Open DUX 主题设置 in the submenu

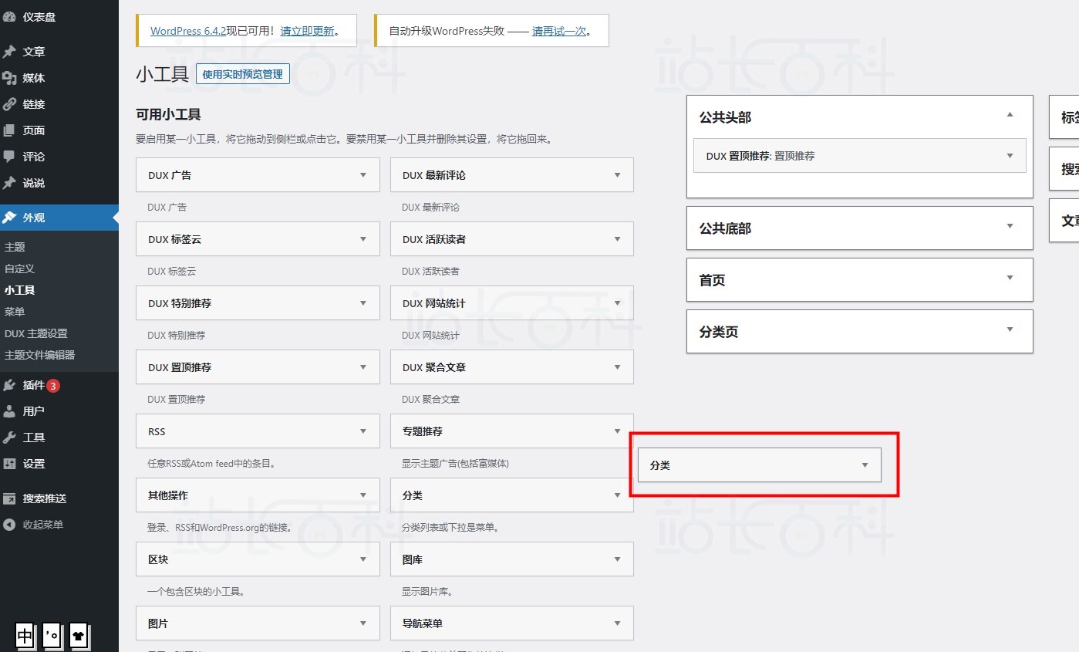coord(36,333)
